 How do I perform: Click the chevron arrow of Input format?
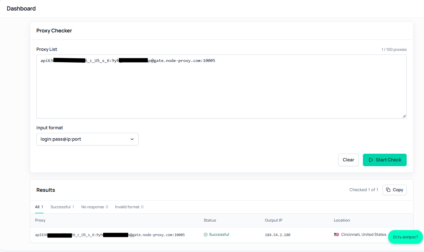(x=132, y=139)
